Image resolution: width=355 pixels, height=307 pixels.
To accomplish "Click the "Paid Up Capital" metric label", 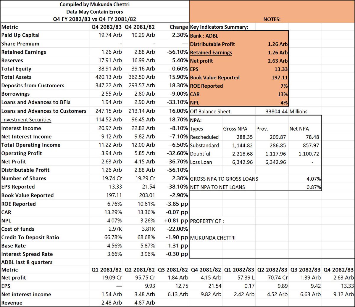I will pos(20,35).
